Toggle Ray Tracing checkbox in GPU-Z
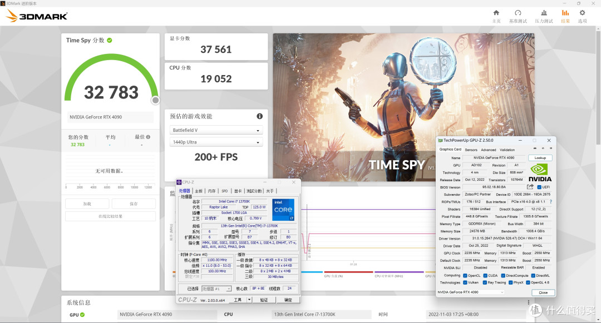This screenshot has width=601, height=323. click(x=485, y=282)
